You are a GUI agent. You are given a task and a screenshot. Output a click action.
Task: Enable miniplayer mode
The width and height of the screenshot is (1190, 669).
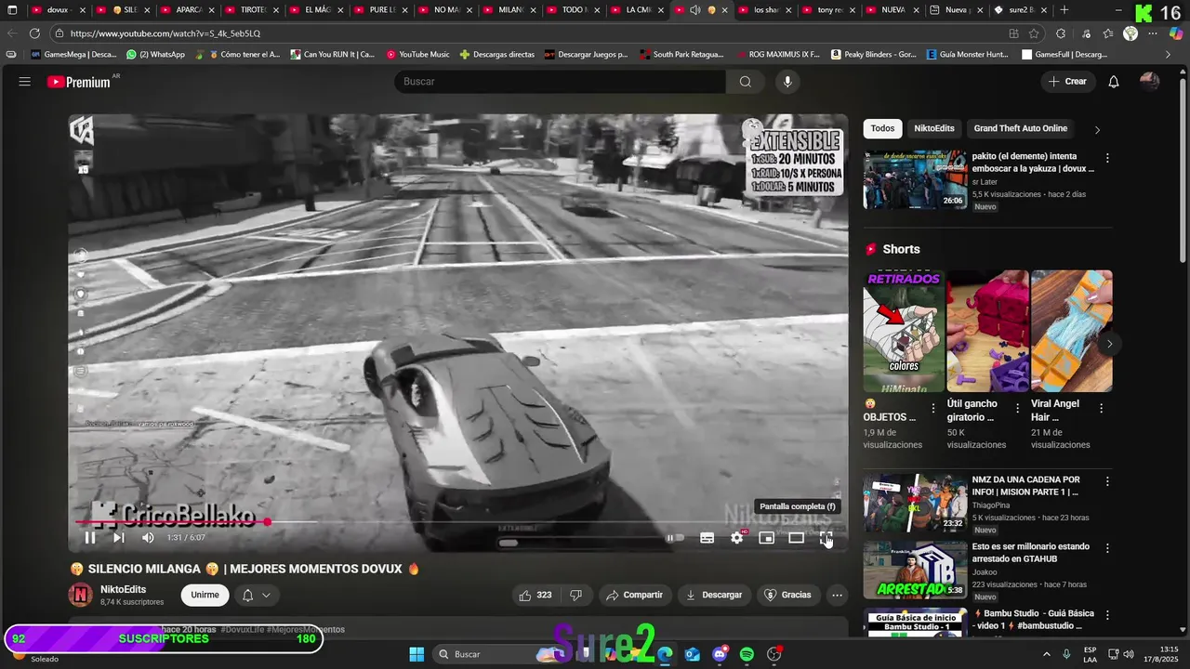[x=767, y=537]
